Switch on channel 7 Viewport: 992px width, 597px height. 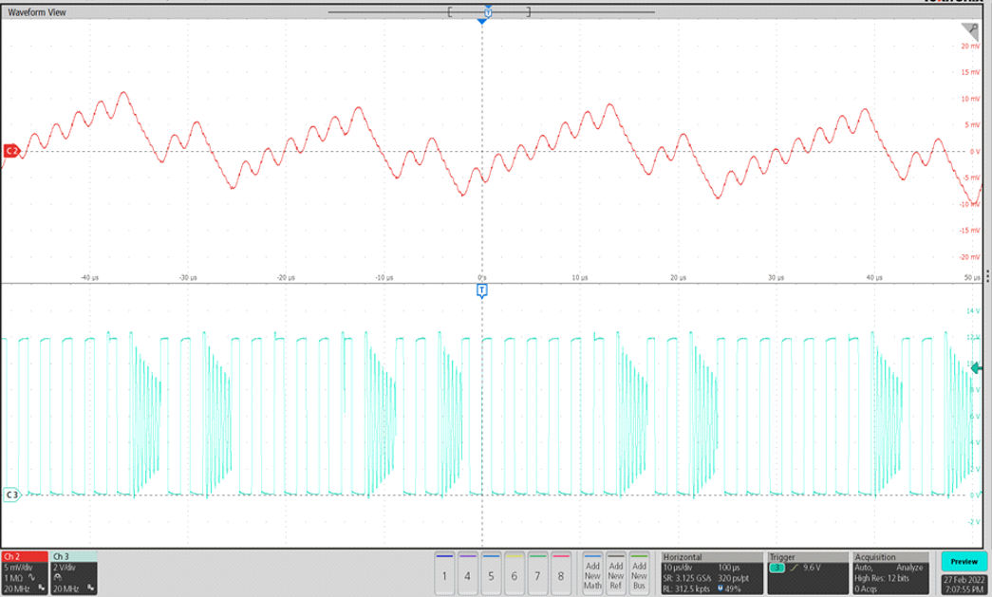click(x=537, y=573)
